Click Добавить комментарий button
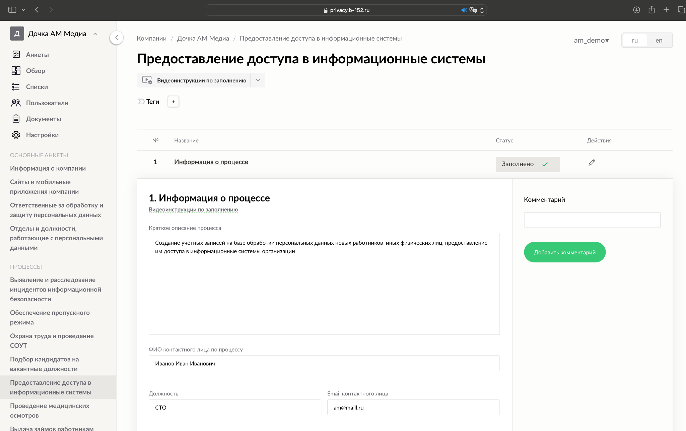Image resolution: width=686 pixels, height=431 pixels. click(564, 252)
